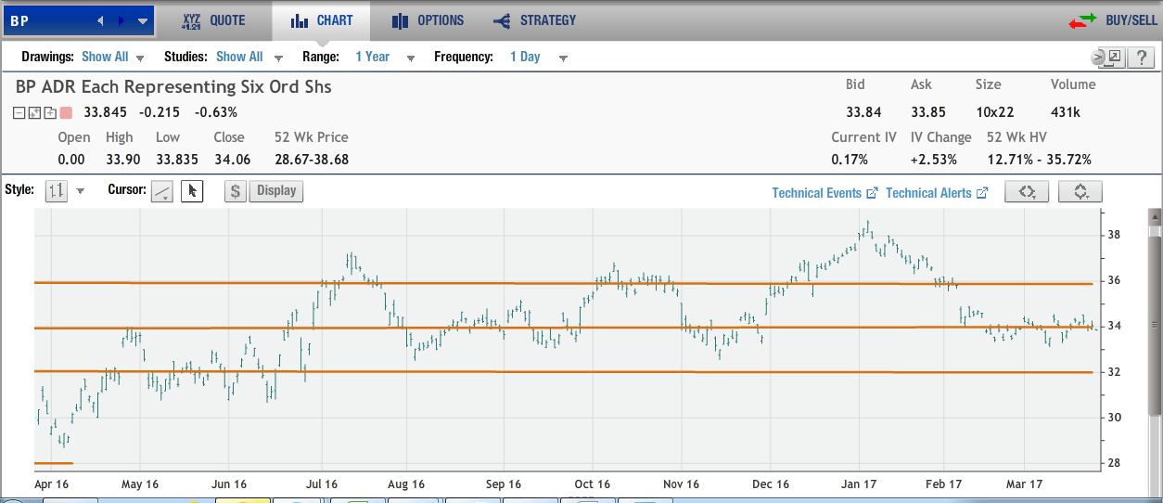Click the vertical zoom control icon

(x=1080, y=191)
